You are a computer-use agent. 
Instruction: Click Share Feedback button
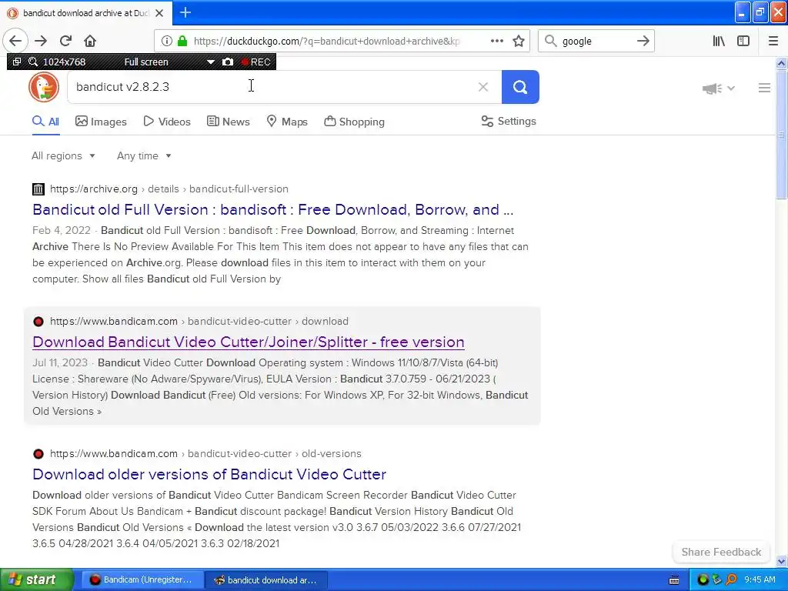coord(721,552)
